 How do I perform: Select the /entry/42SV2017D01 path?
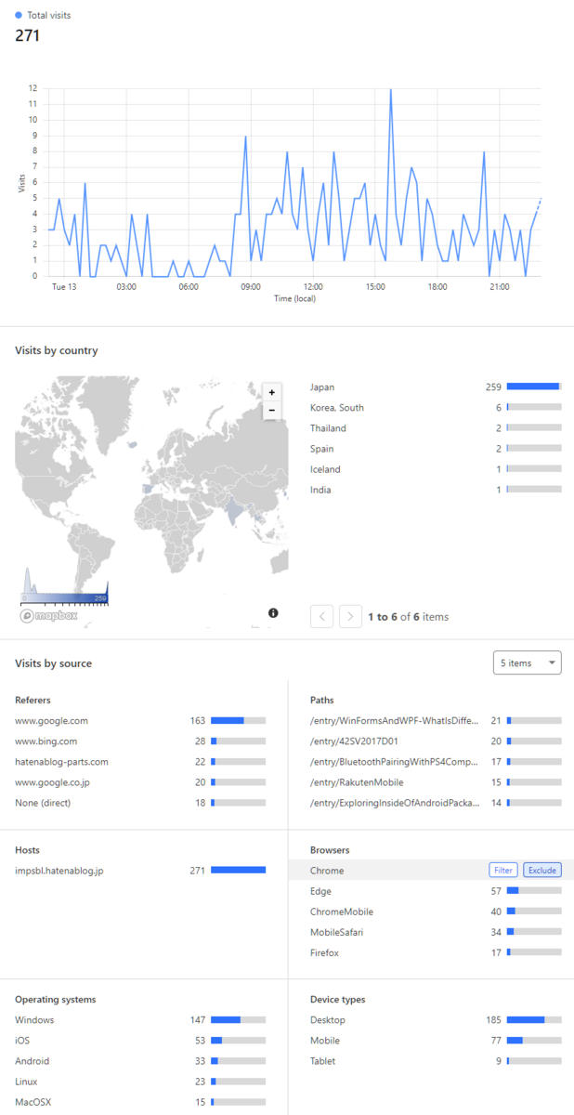[x=436, y=741]
